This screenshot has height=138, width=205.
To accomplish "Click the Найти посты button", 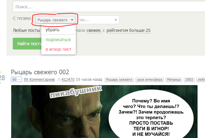I will tap(27, 44).
